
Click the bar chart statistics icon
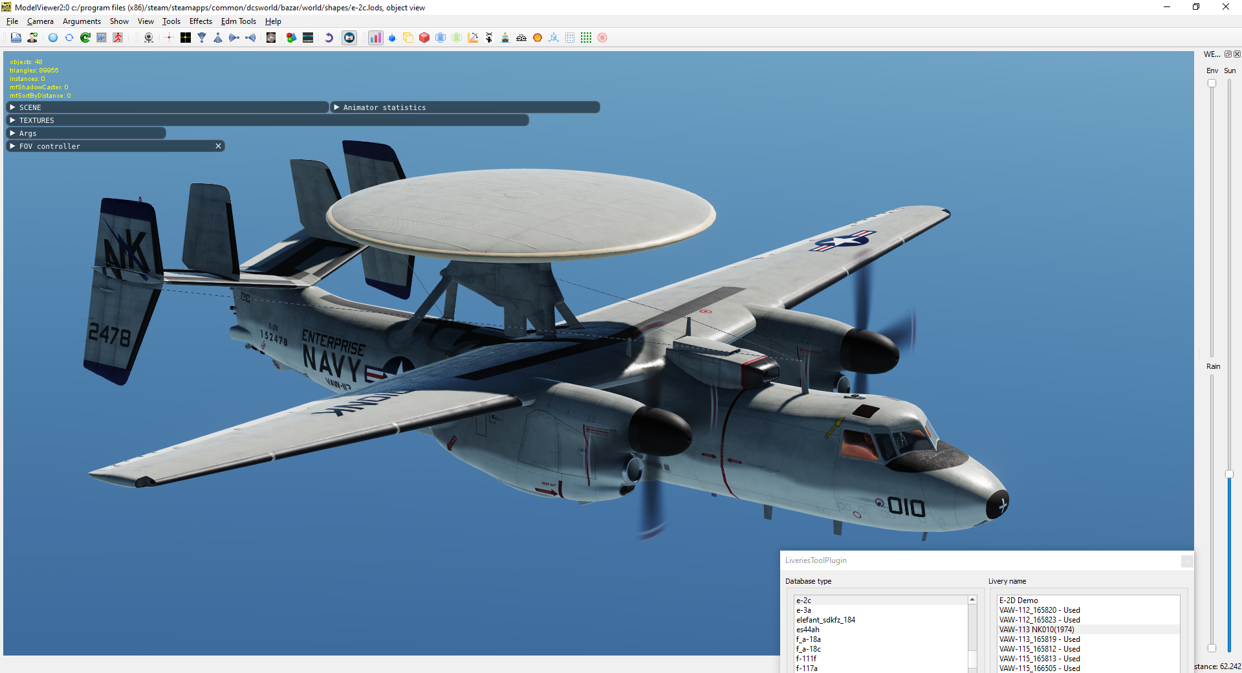[376, 38]
